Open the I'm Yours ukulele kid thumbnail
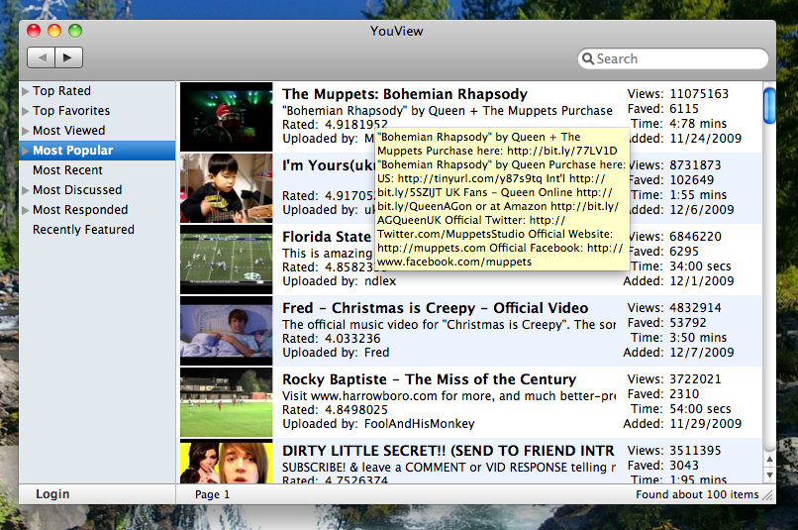798x530 pixels. coord(227,188)
